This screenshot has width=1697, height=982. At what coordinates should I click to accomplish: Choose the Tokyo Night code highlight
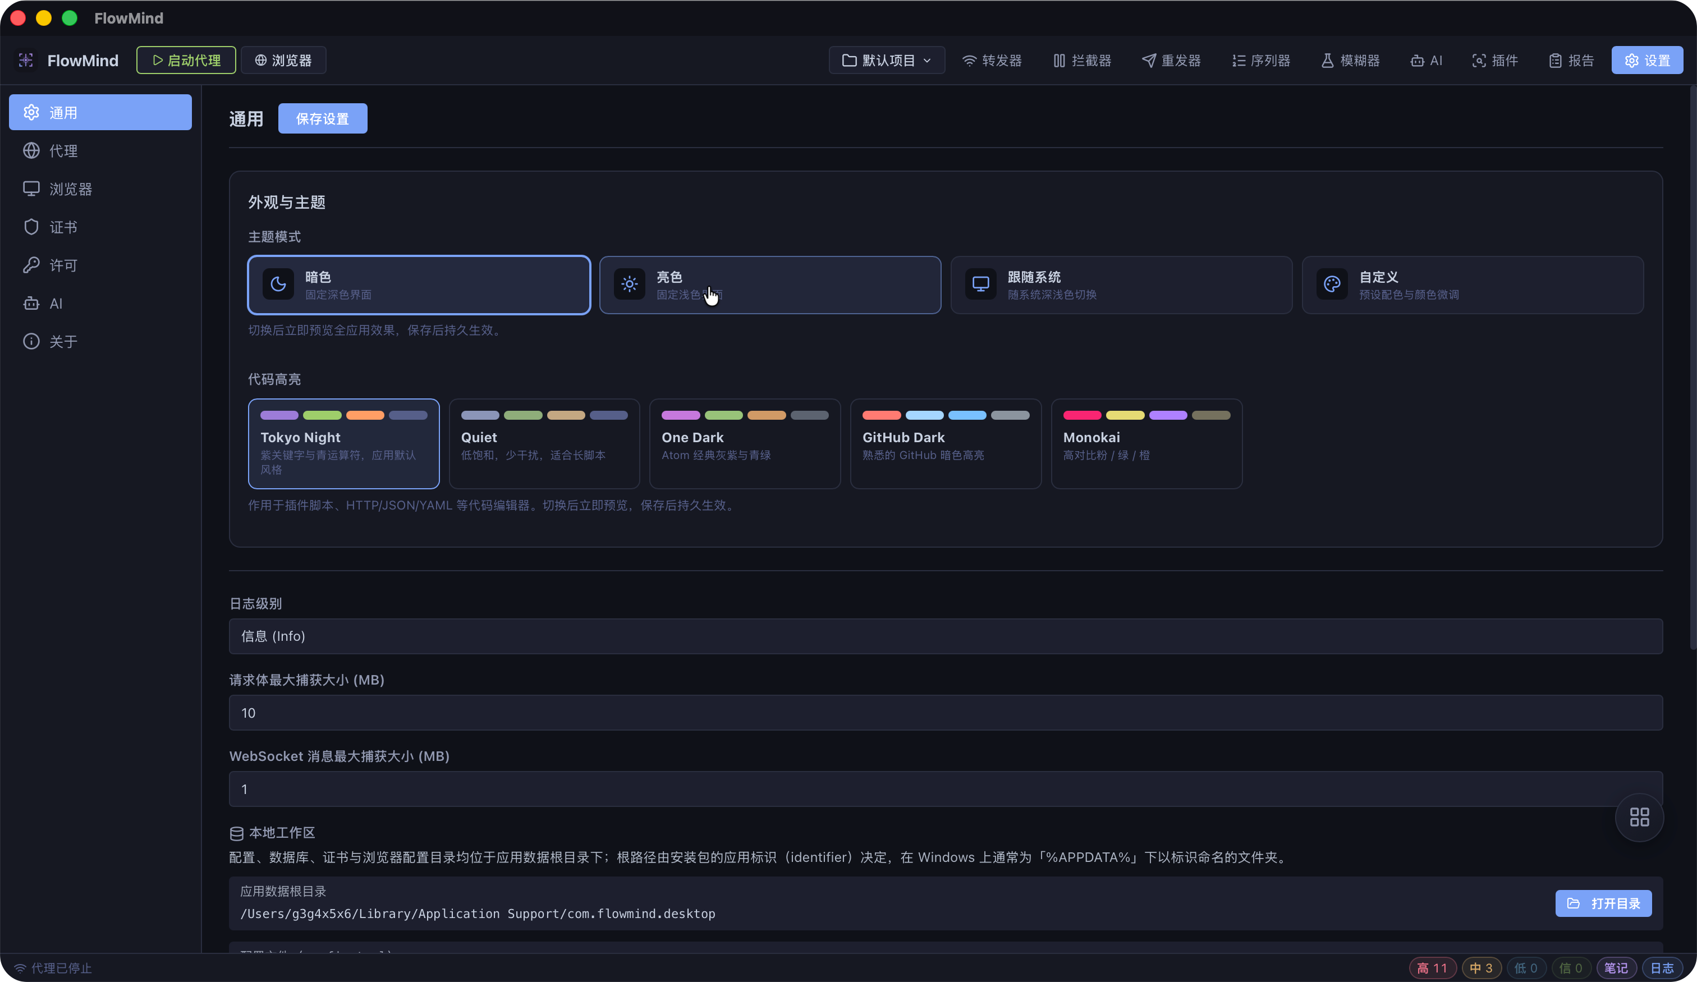[343, 444]
